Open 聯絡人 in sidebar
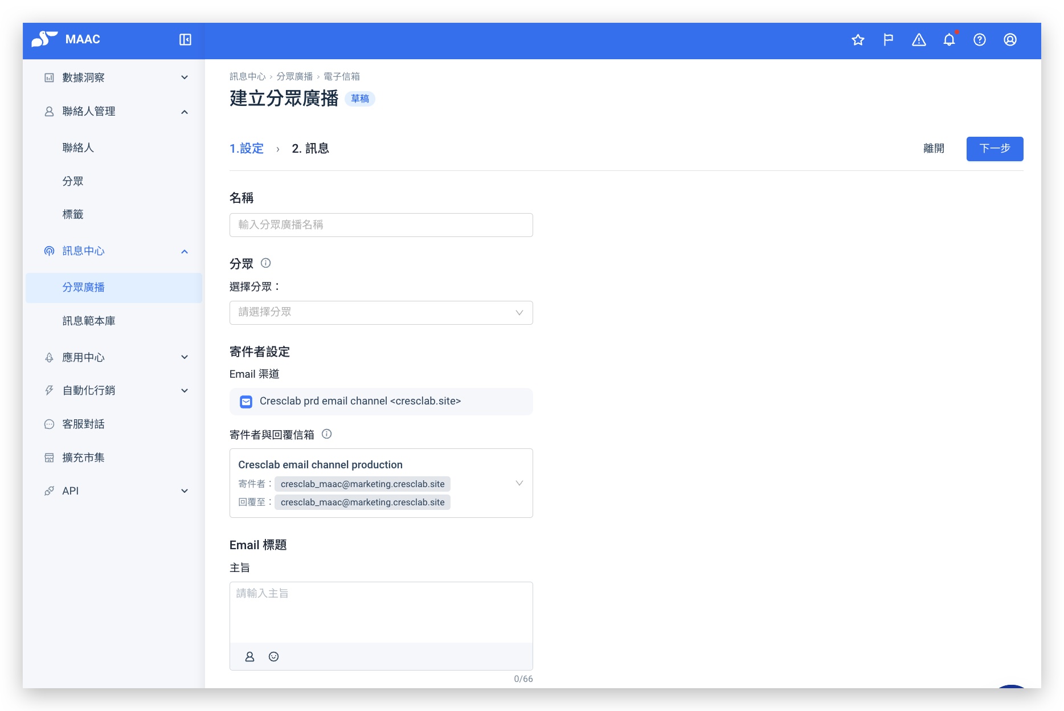Screen dimensions: 1064x711 (78, 148)
